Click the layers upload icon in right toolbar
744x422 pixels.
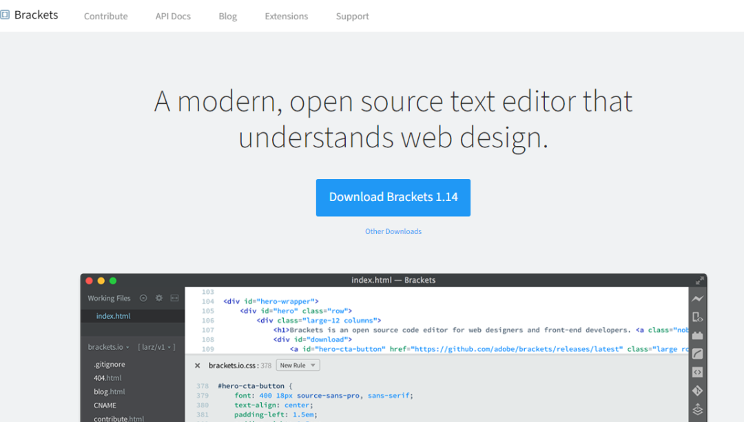(x=697, y=410)
